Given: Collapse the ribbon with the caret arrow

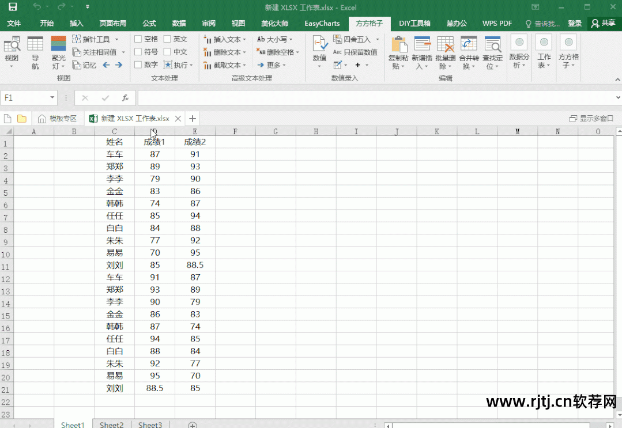Looking at the screenshot, I should point(617,79).
